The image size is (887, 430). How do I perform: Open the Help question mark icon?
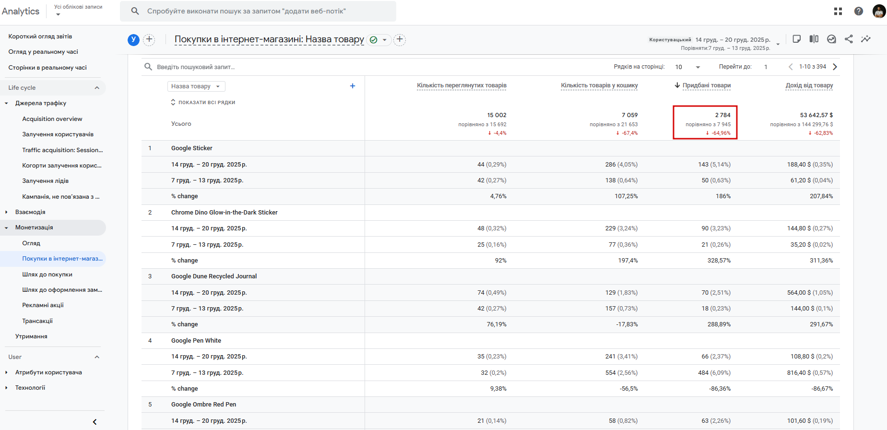pos(859,11)
